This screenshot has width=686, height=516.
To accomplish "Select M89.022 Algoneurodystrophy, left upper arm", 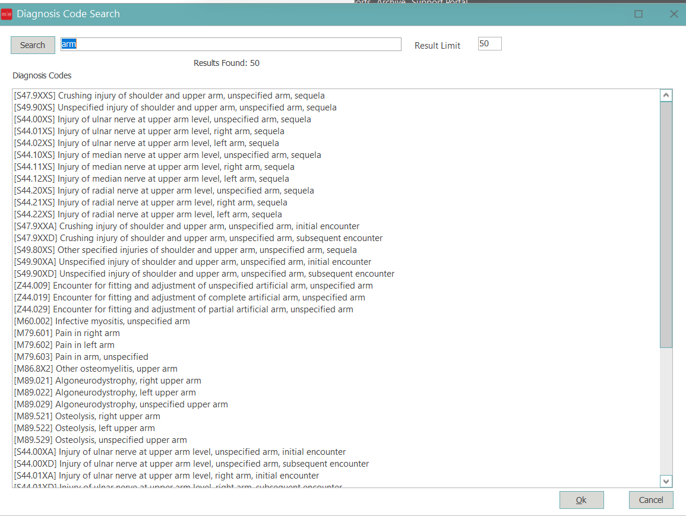I will [x=105, y=392].
